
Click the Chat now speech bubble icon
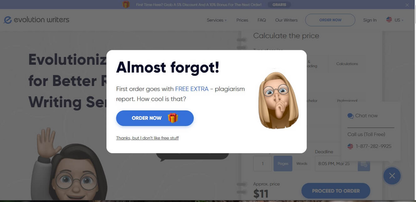[350, 116]
